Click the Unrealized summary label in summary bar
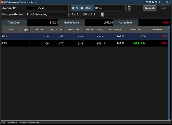Screen dimensions: 172x125 (126, 23)
